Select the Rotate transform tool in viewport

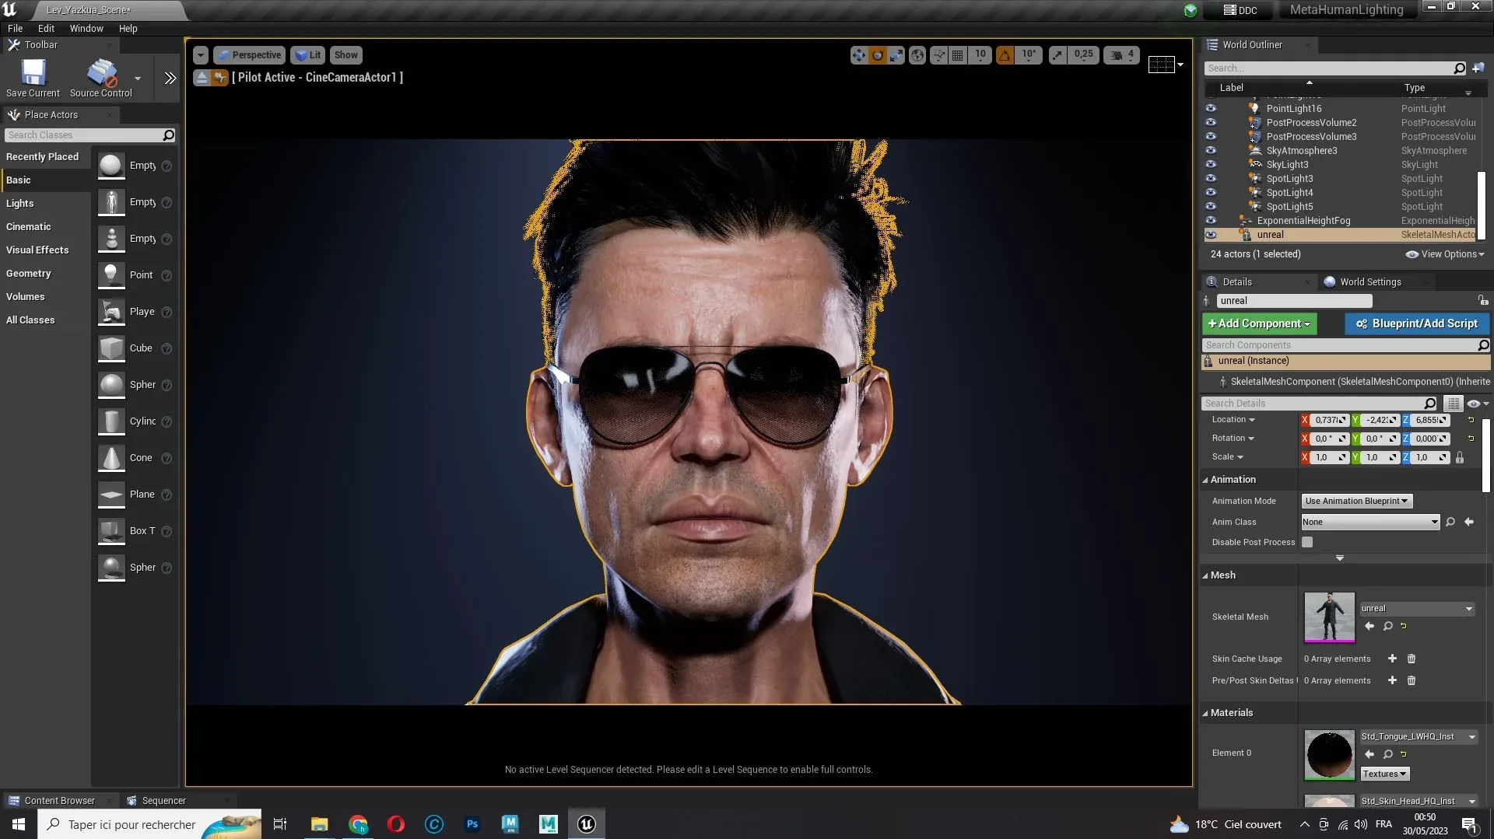[878, 54]
